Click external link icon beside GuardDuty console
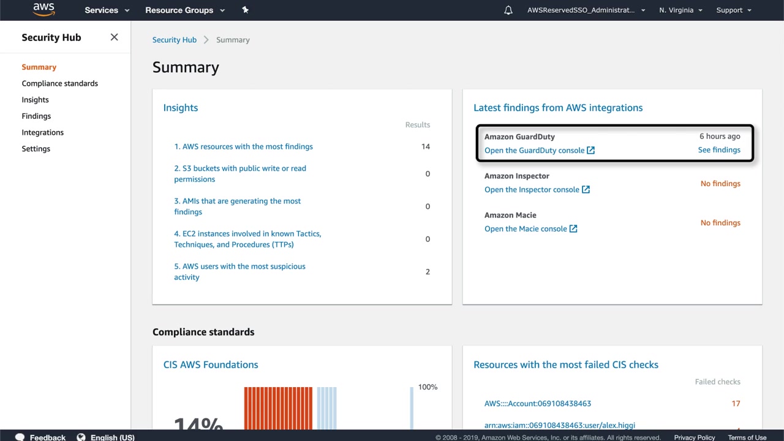784x441 pixels. coord(591,151)
